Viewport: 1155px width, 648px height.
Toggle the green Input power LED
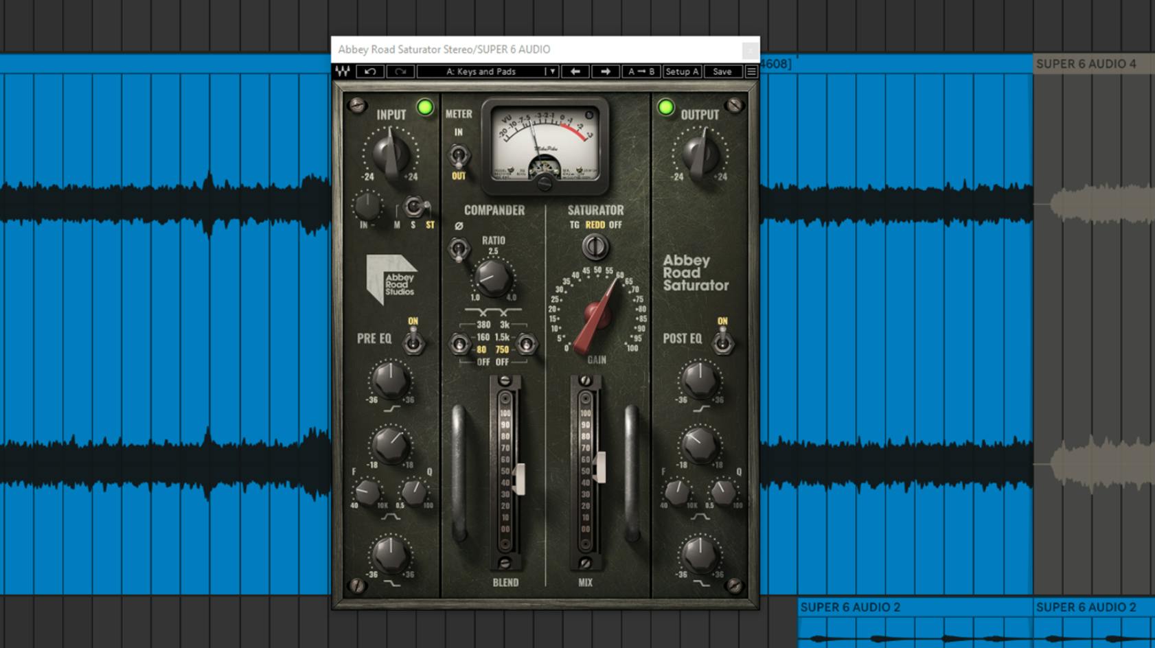[x=425, y=107]
